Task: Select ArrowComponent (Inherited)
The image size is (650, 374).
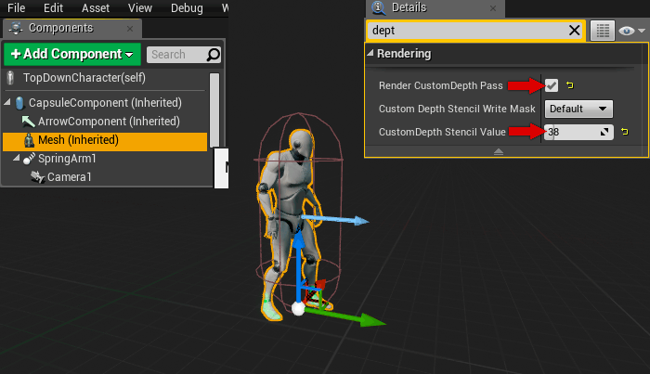Action: coord(109,122)
